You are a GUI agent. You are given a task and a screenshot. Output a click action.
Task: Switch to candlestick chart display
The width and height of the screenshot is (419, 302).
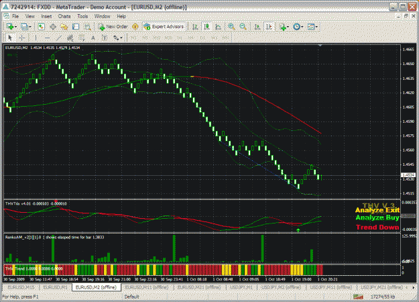(206, 27)
